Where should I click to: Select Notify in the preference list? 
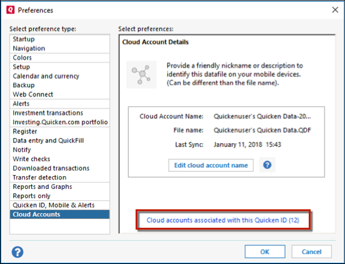(60, 149)
